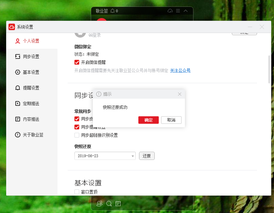
Task: Click the exclamation icon in 提示 dialog title
Action: [x=99, y=94]
